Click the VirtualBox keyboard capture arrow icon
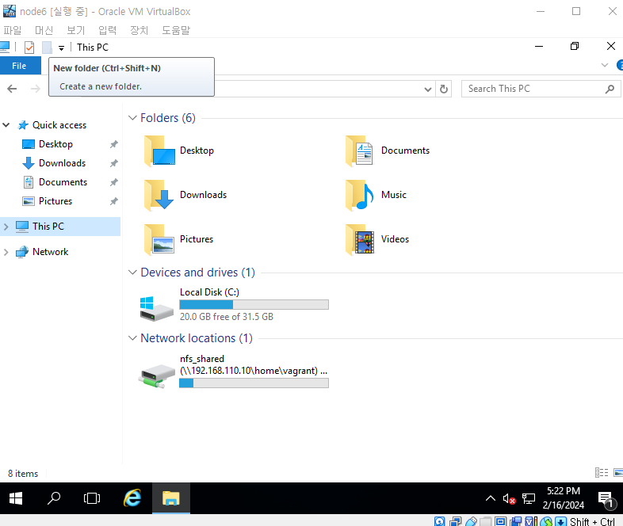The image size is (623, 526). (x=560, y=521)
